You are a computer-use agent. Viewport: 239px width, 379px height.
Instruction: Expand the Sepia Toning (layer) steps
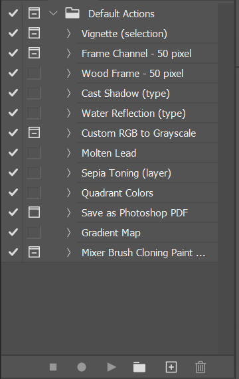click(x=68, y=173)
